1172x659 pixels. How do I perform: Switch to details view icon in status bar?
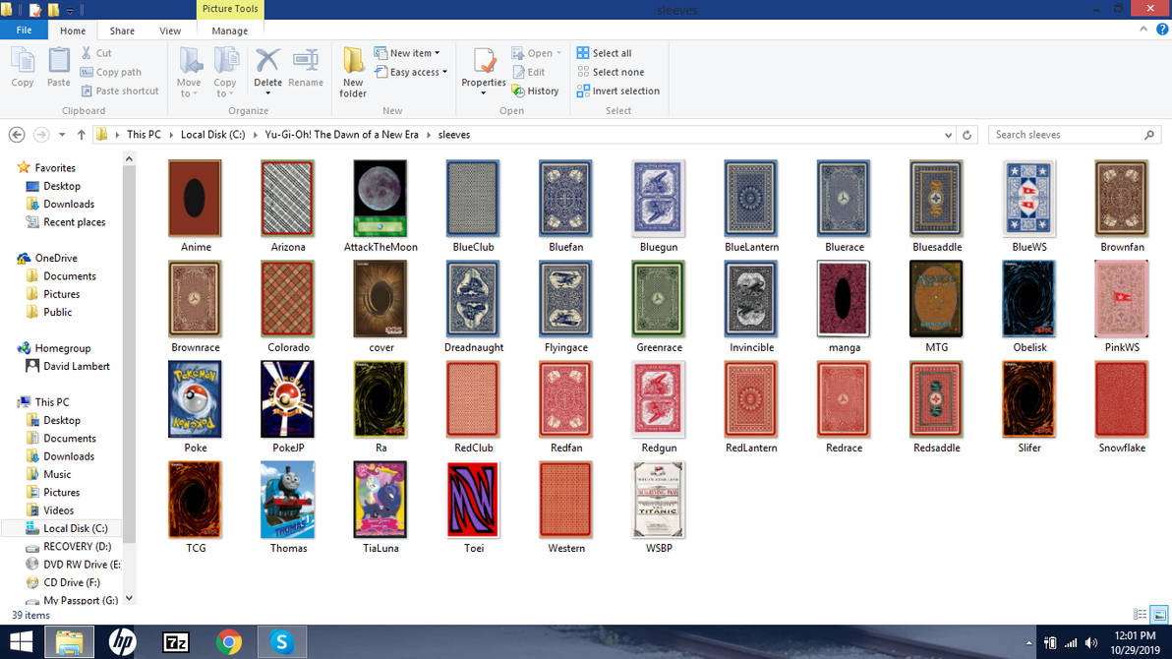1140,614
